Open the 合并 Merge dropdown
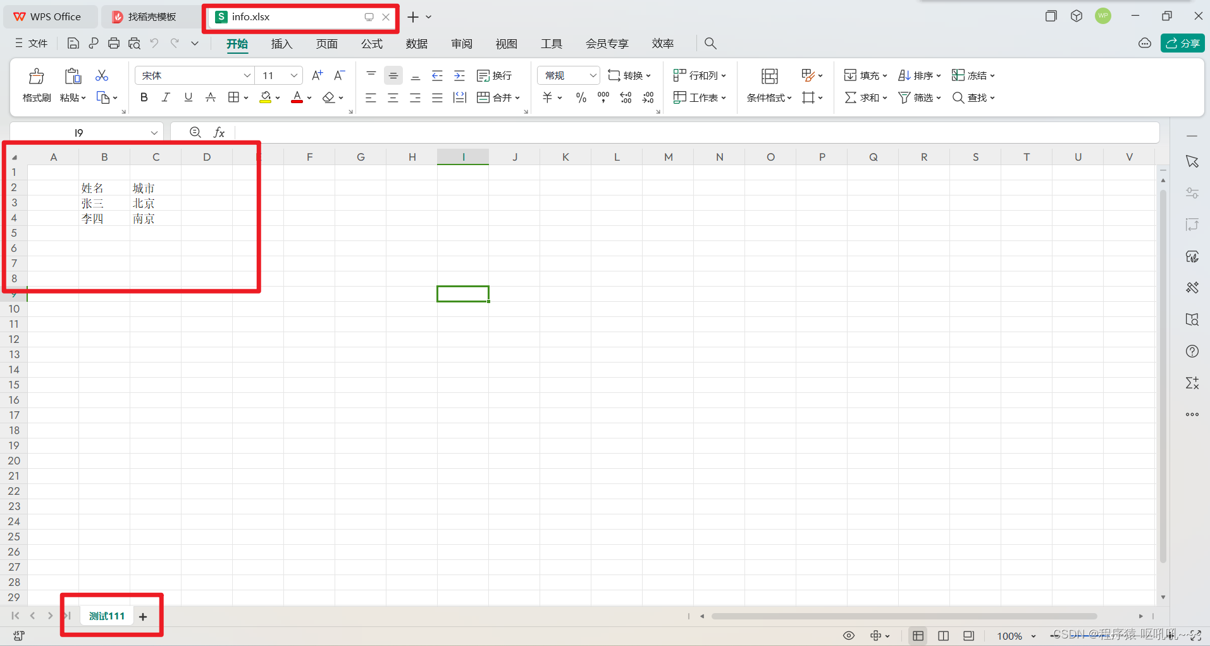Viewport: 1210px width, 646px height. pyautogui.click(x=498, y=97)
